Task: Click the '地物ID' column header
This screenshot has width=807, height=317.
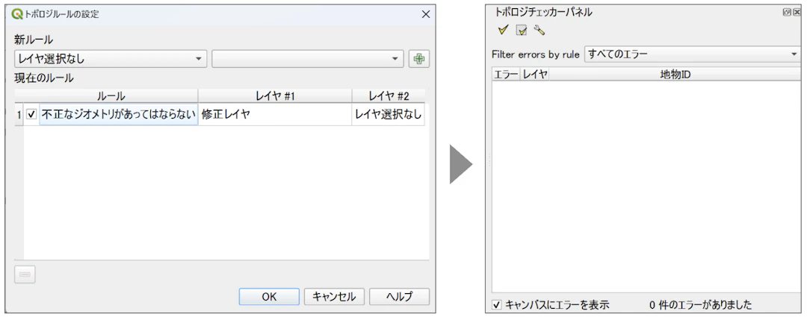Action: point(675,74)
